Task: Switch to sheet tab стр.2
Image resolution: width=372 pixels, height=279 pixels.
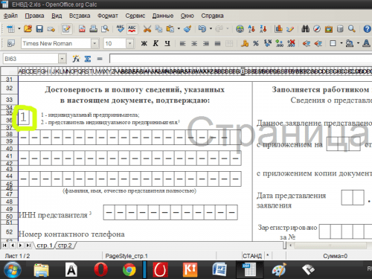Action: [65, 246]
